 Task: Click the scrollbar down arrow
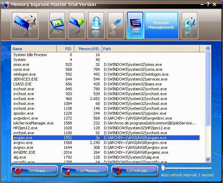[208, 159]
